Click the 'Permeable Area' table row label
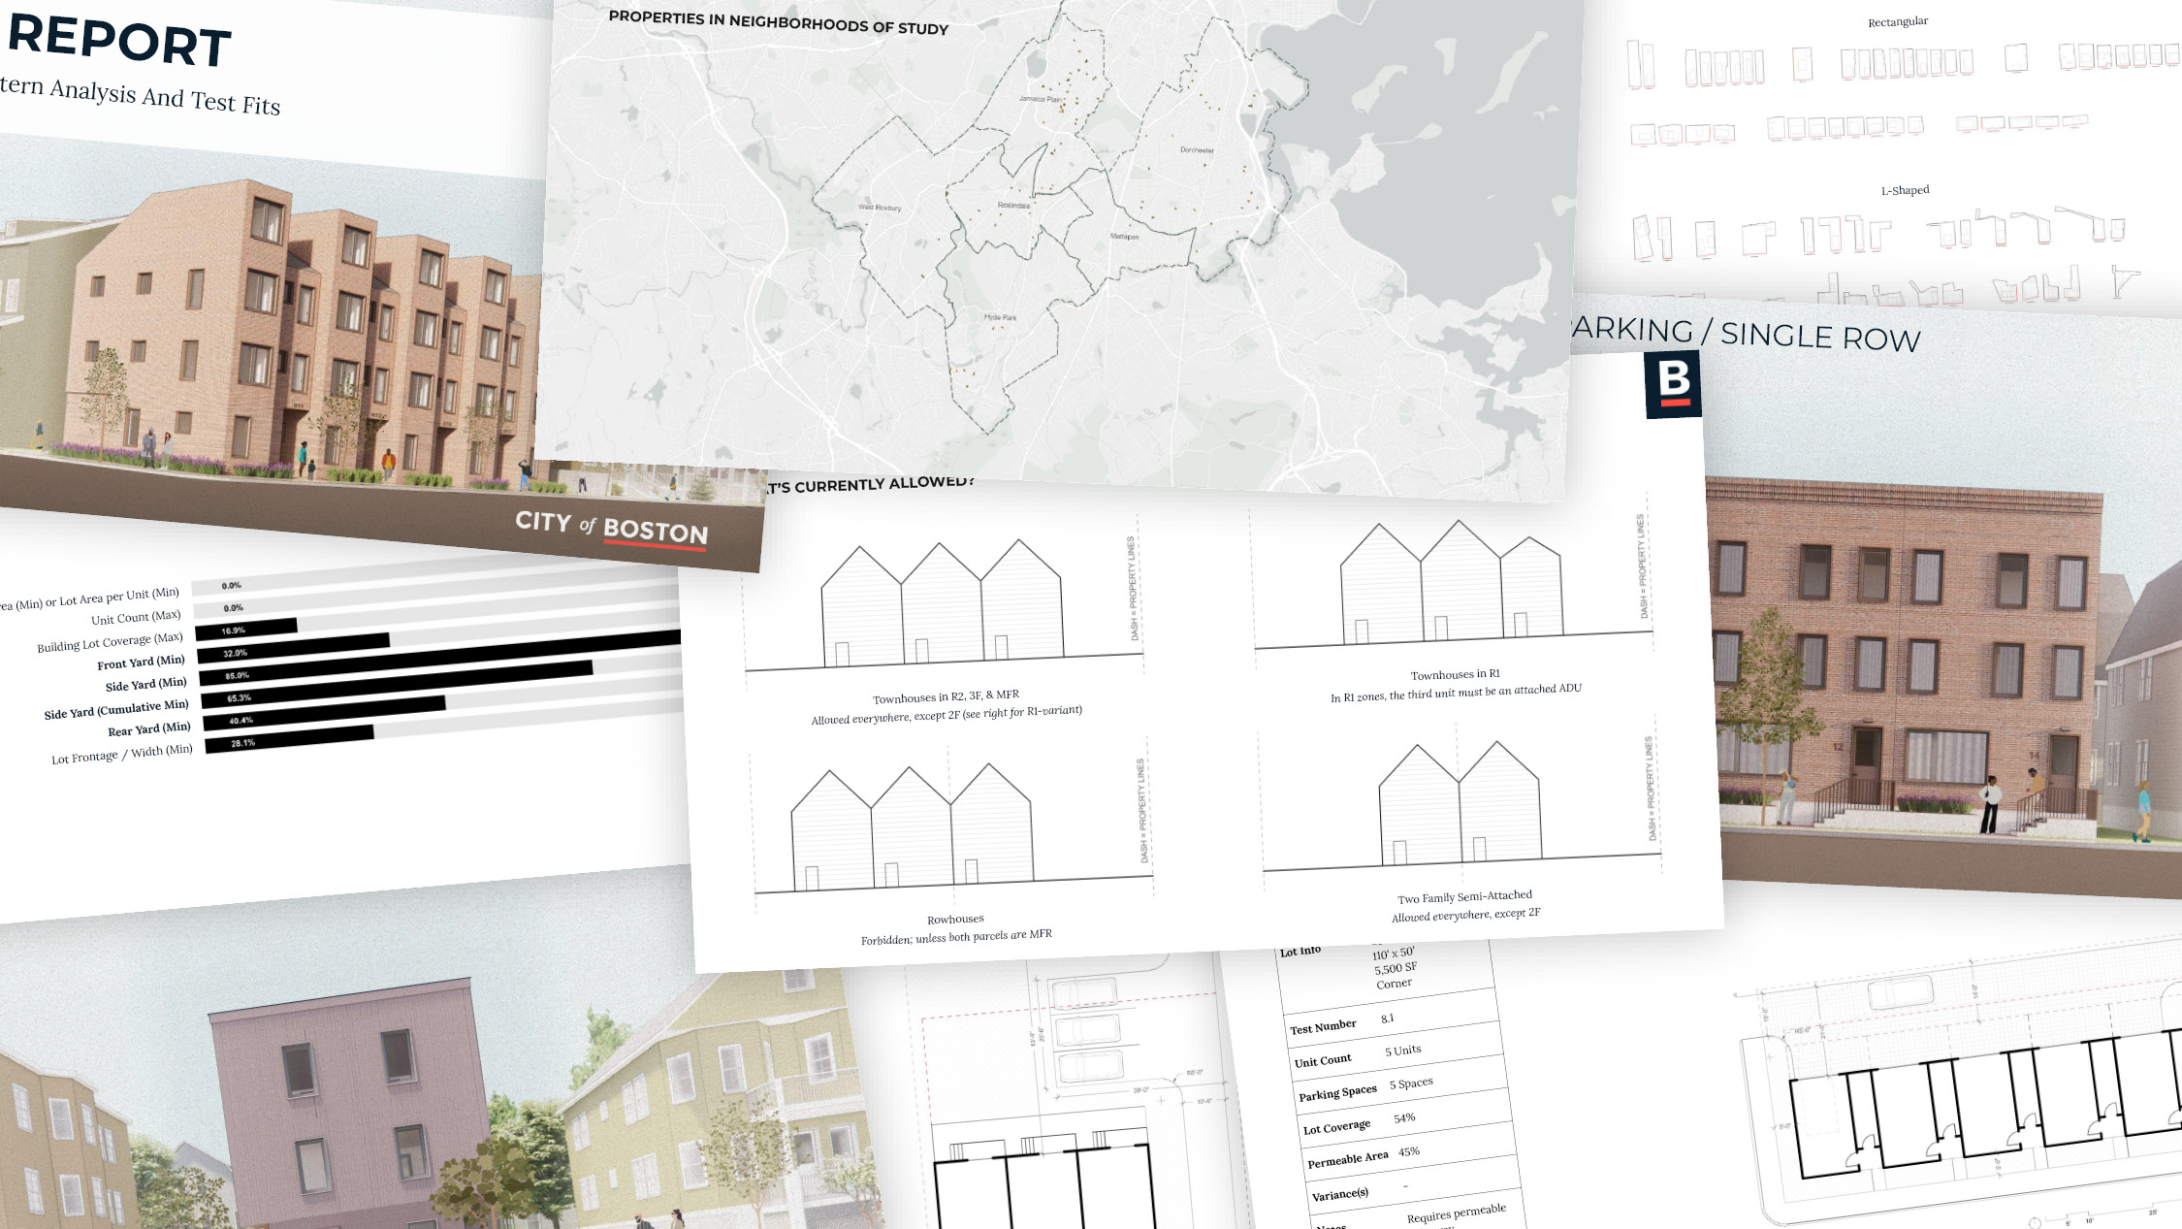This screenshot has width=2182, height=1229. click(x=1347, y=1159)
